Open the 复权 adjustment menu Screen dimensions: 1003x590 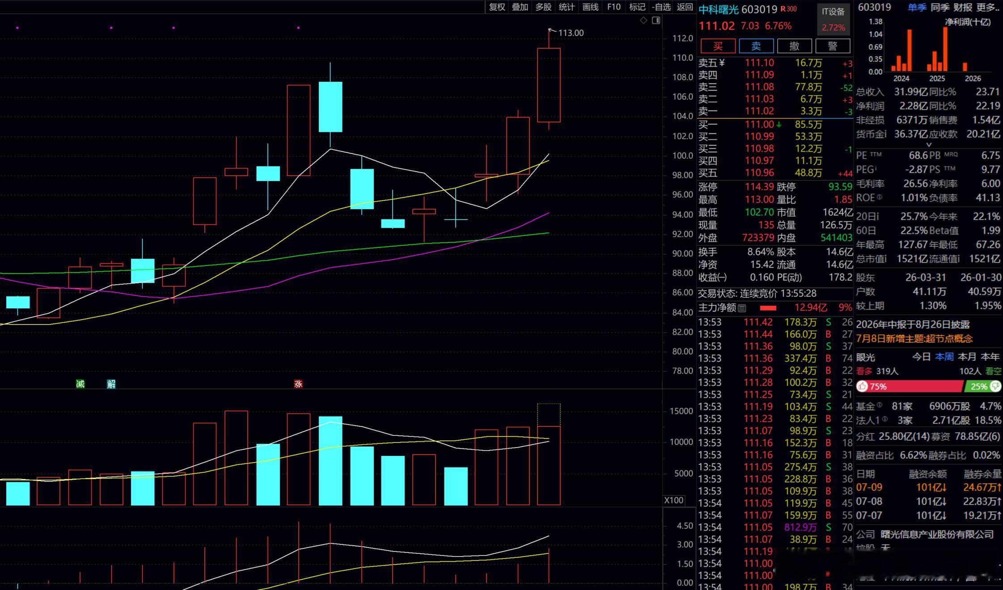click(497, 7)
